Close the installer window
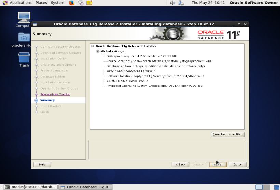Image resolution: width=280 pixels, height=190 pixels. 246,24
